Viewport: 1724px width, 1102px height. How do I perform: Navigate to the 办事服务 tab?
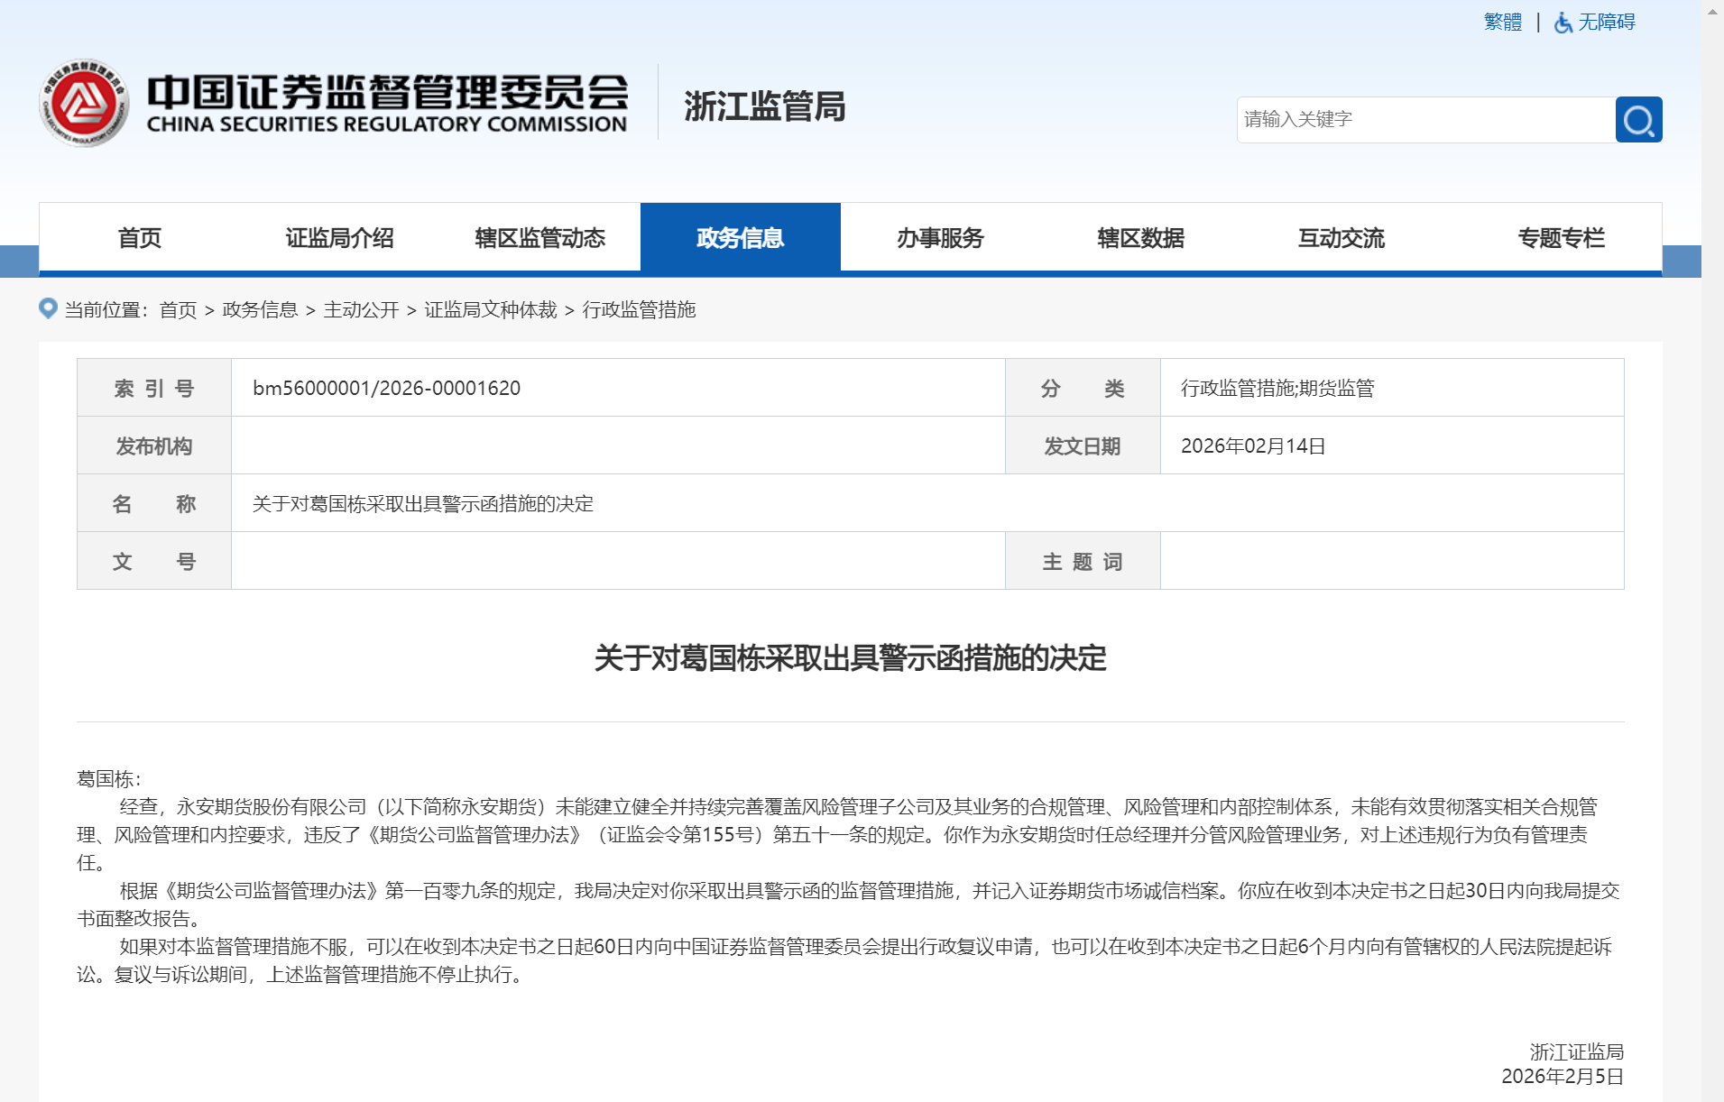tap(940, 238)
